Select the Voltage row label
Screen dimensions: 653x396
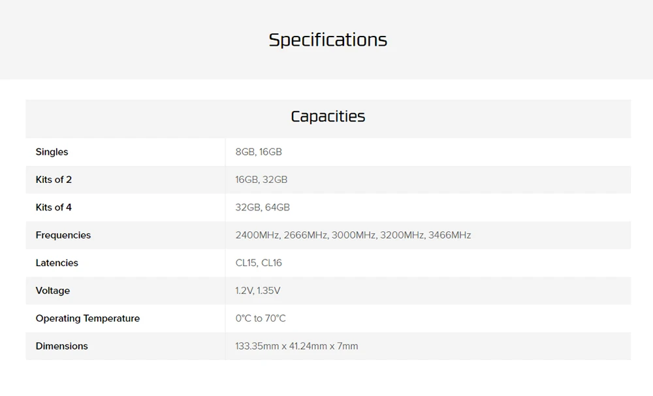click(53, 291)
